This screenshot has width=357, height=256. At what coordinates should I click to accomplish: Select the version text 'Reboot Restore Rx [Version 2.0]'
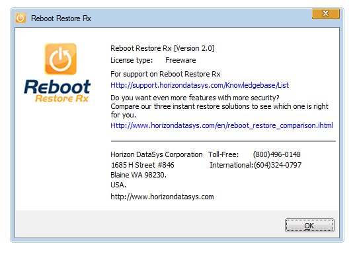click(x=162, y=48)
